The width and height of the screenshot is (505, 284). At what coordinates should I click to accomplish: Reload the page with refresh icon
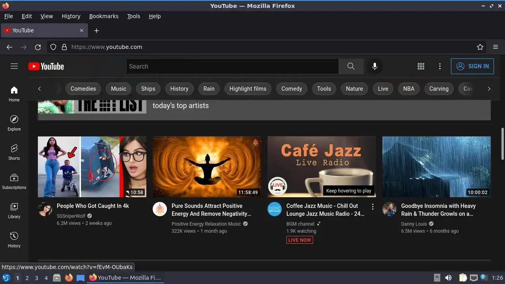pyautogui.click(x=38, y=47)
